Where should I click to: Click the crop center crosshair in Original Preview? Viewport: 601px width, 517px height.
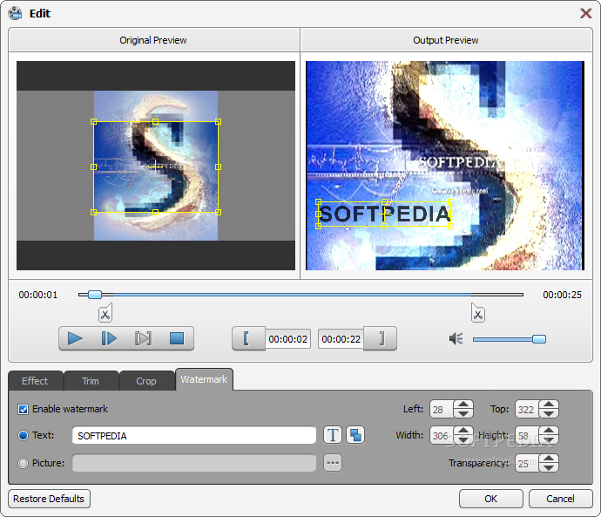coord(155,167)
